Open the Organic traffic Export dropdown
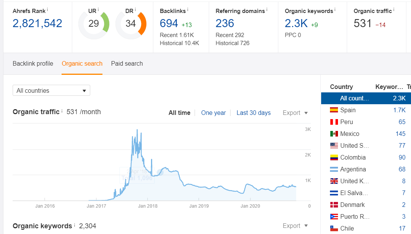 [x=295, y=113]
